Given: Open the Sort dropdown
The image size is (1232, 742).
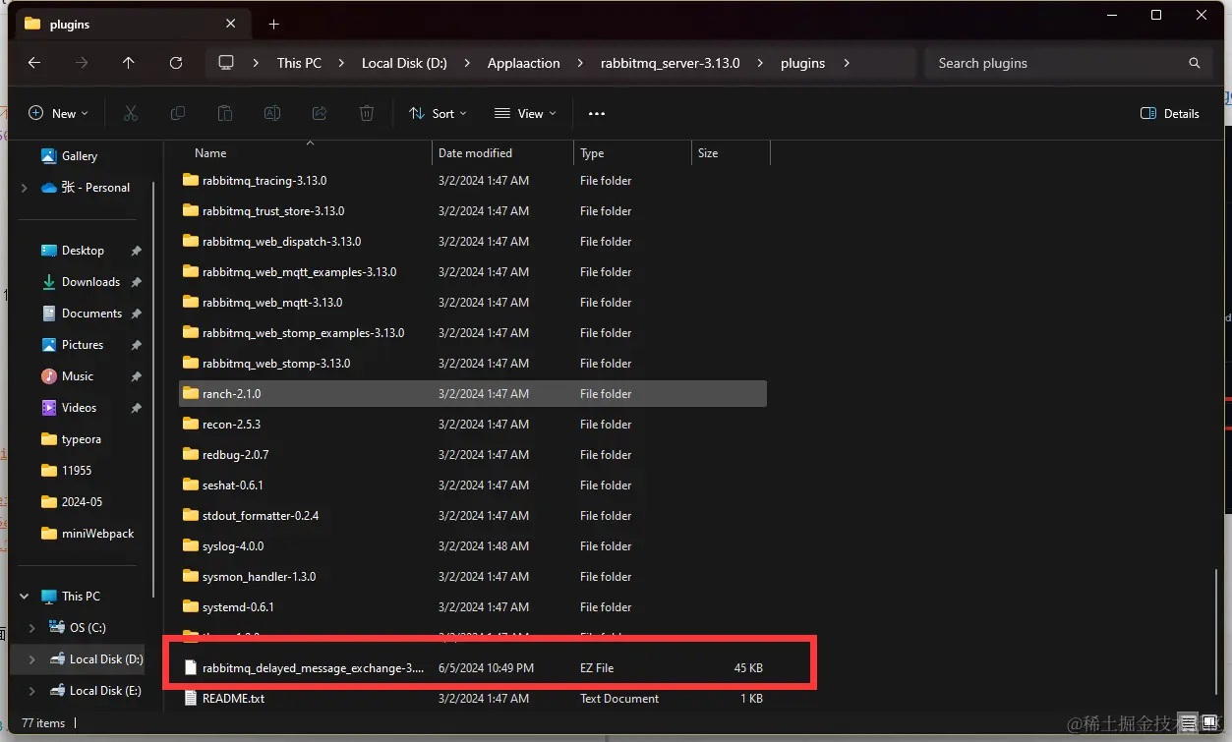Looking at the screenshot, I should pyautogui.click(x=438, y=113).
